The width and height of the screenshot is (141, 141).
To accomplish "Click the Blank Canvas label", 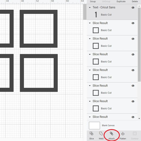I will pos(108,125).
